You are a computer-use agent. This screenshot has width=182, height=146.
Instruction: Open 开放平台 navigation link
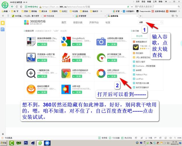pyautogui.click(x=94, y=23)
